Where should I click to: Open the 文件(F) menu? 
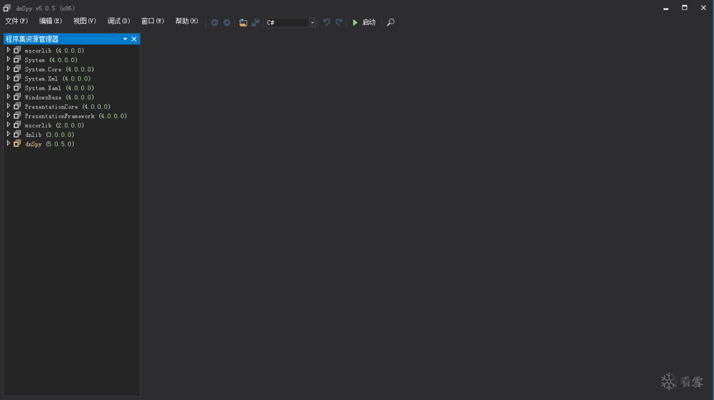17,21
